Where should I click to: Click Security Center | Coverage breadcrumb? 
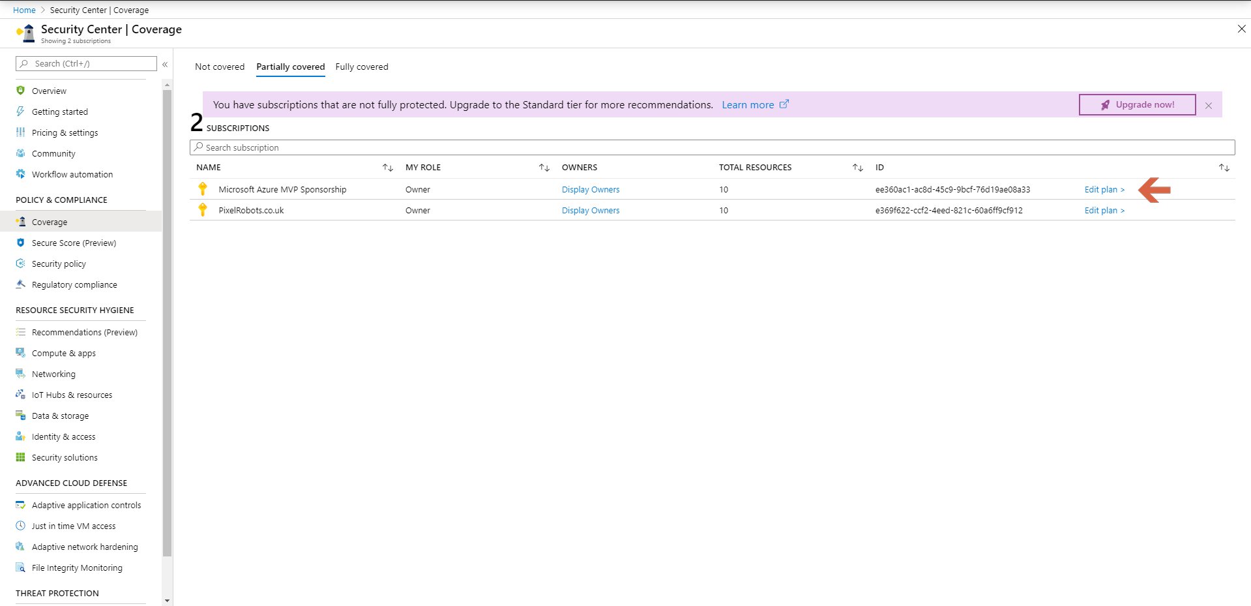point(99,10)
